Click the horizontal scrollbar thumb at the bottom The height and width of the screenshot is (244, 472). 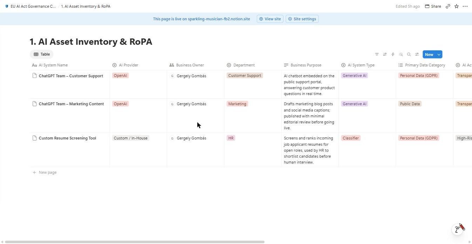pos(135,242)
